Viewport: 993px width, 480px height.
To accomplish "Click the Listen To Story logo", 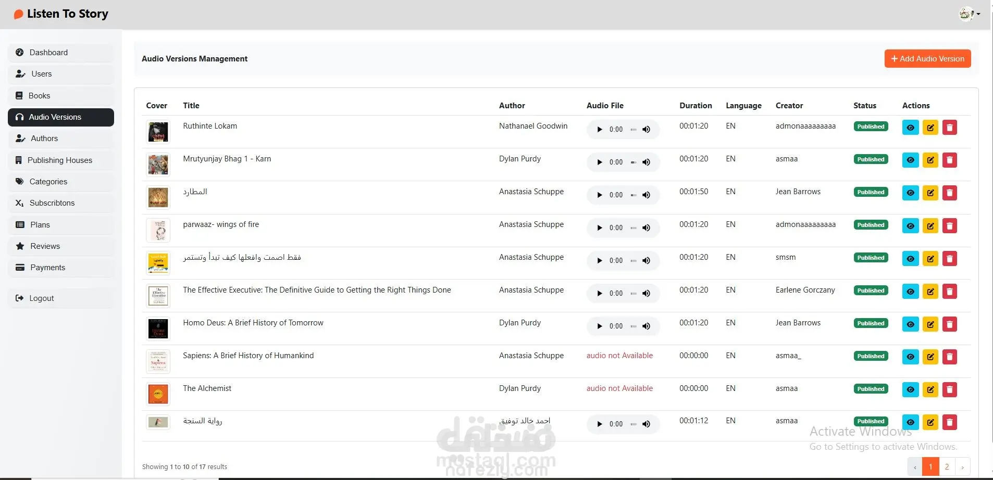I will pyautogui.click(x=61, y=14).
